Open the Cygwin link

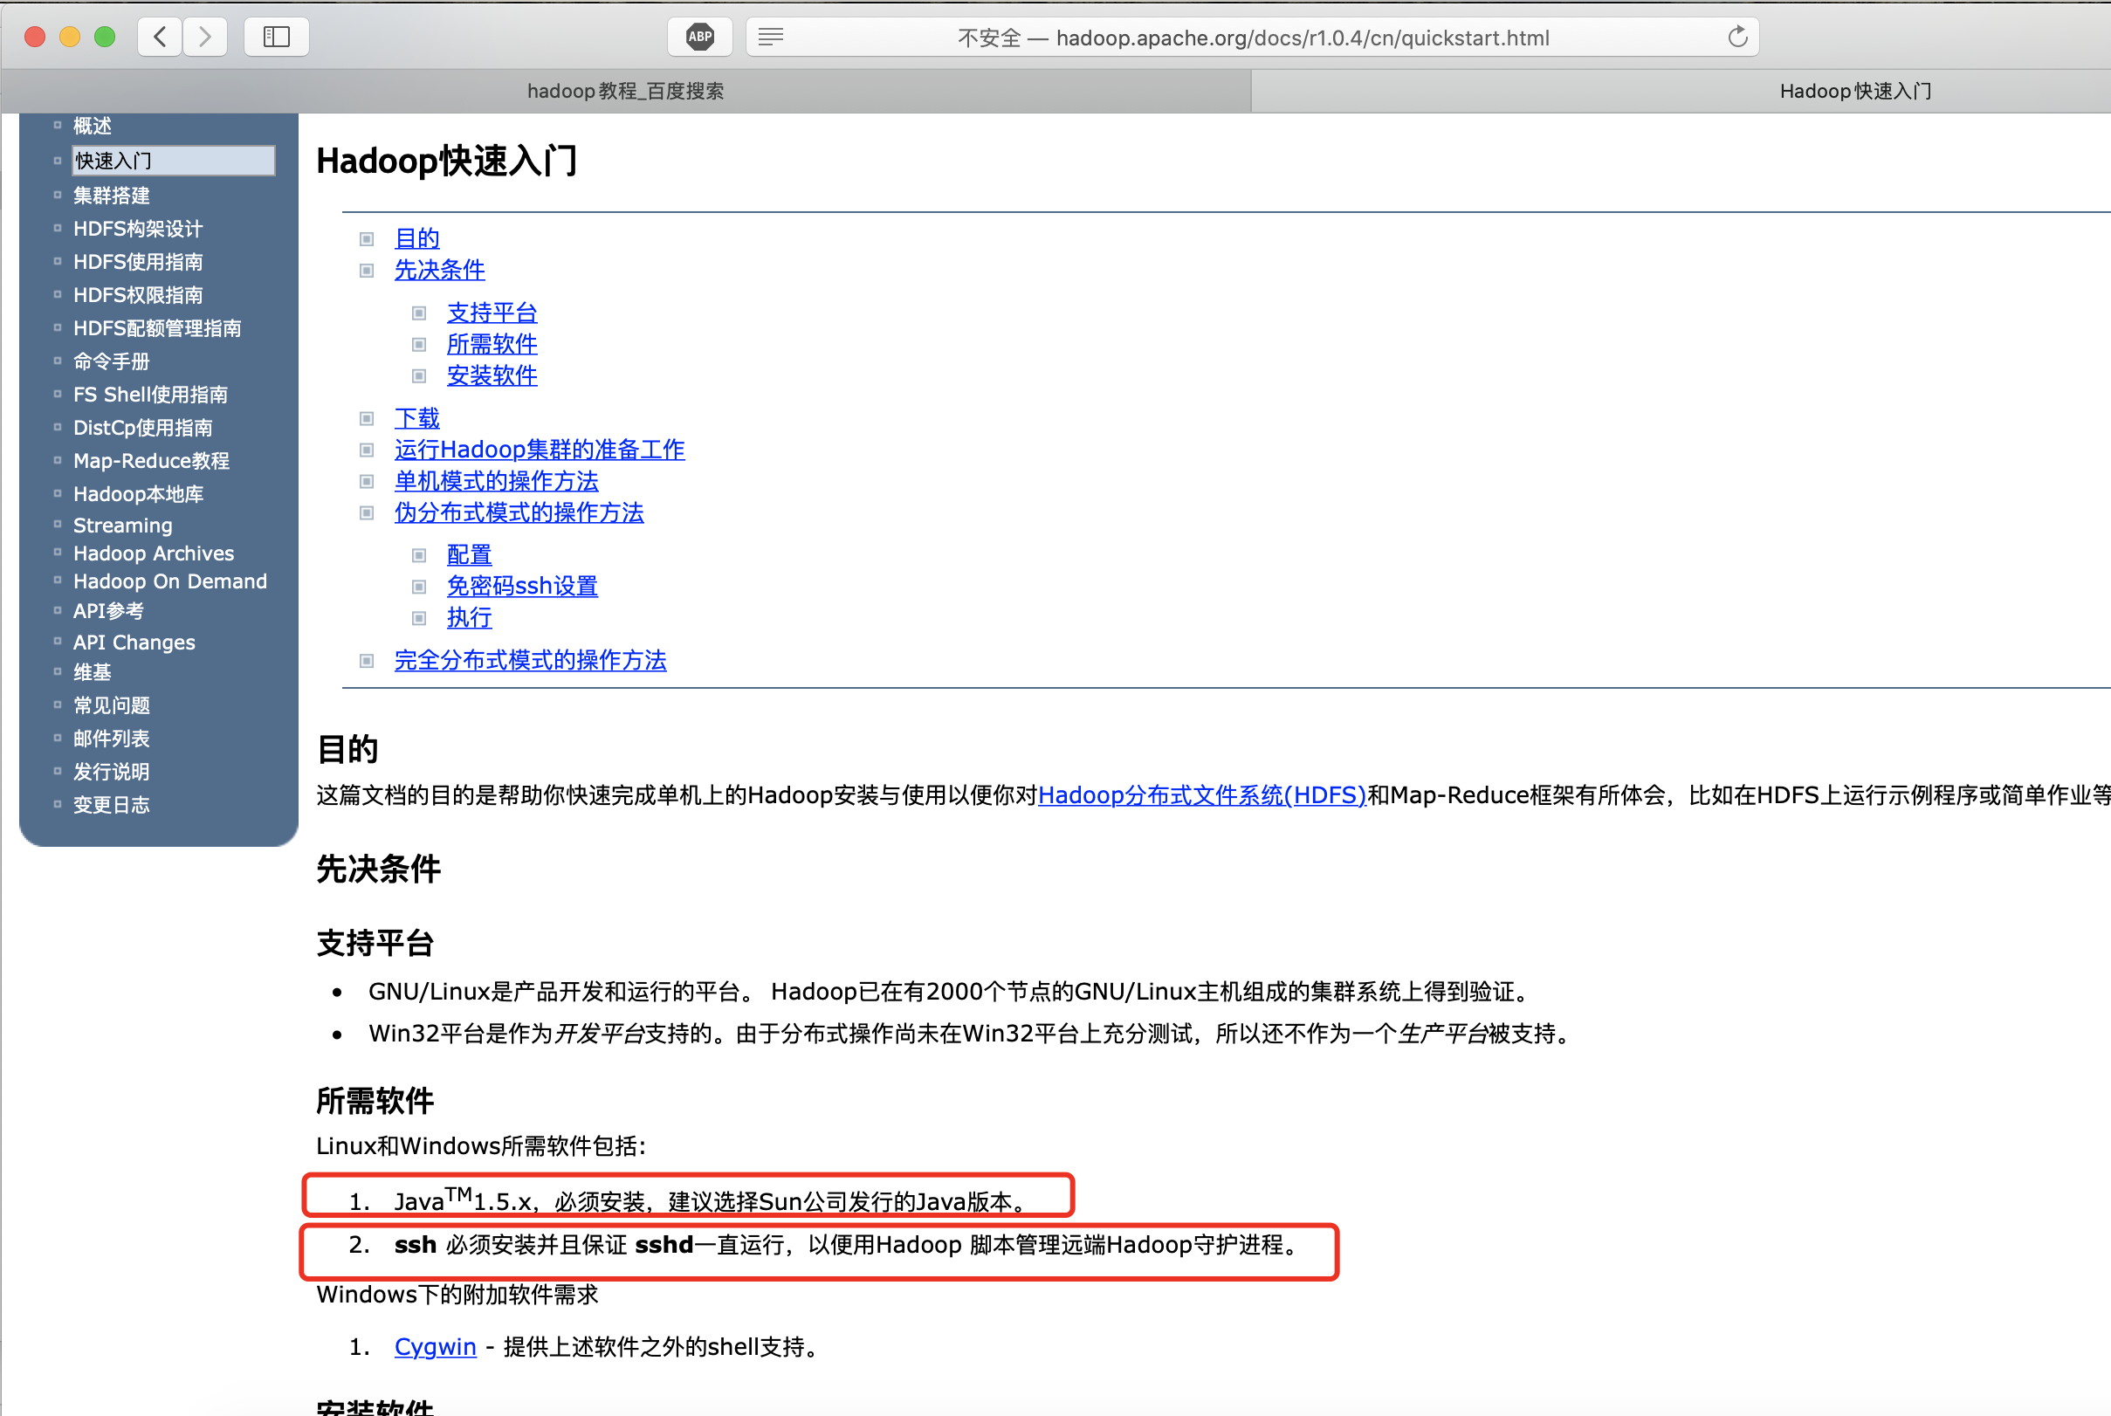[x=435, y=1346]
